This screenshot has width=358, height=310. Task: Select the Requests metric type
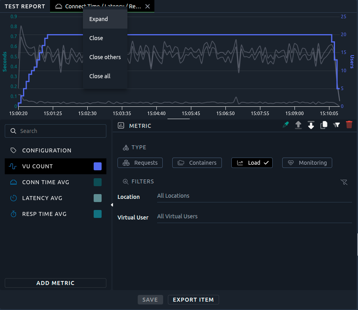[x=141, y=163]
